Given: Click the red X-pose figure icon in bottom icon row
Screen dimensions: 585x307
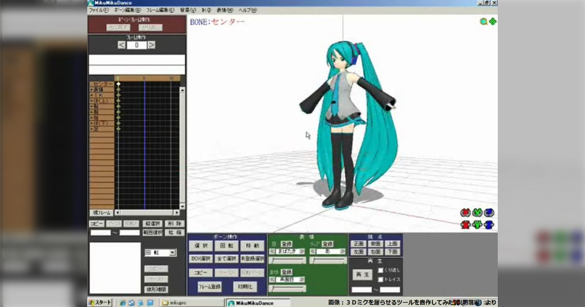Looking at the screenshot, I should [466, 225].
